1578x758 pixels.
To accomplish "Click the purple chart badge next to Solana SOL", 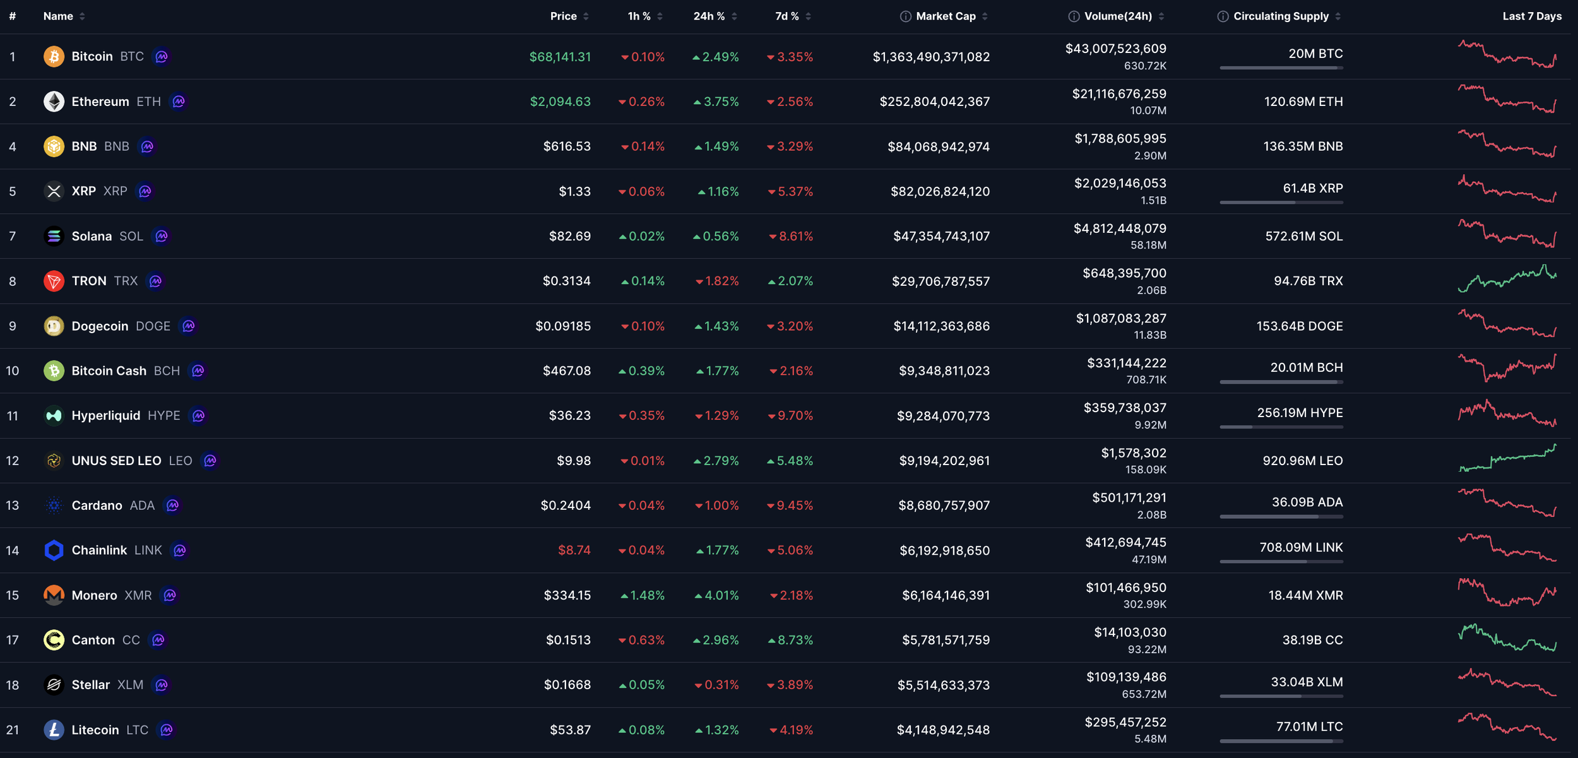I will (x=162, y=236).
